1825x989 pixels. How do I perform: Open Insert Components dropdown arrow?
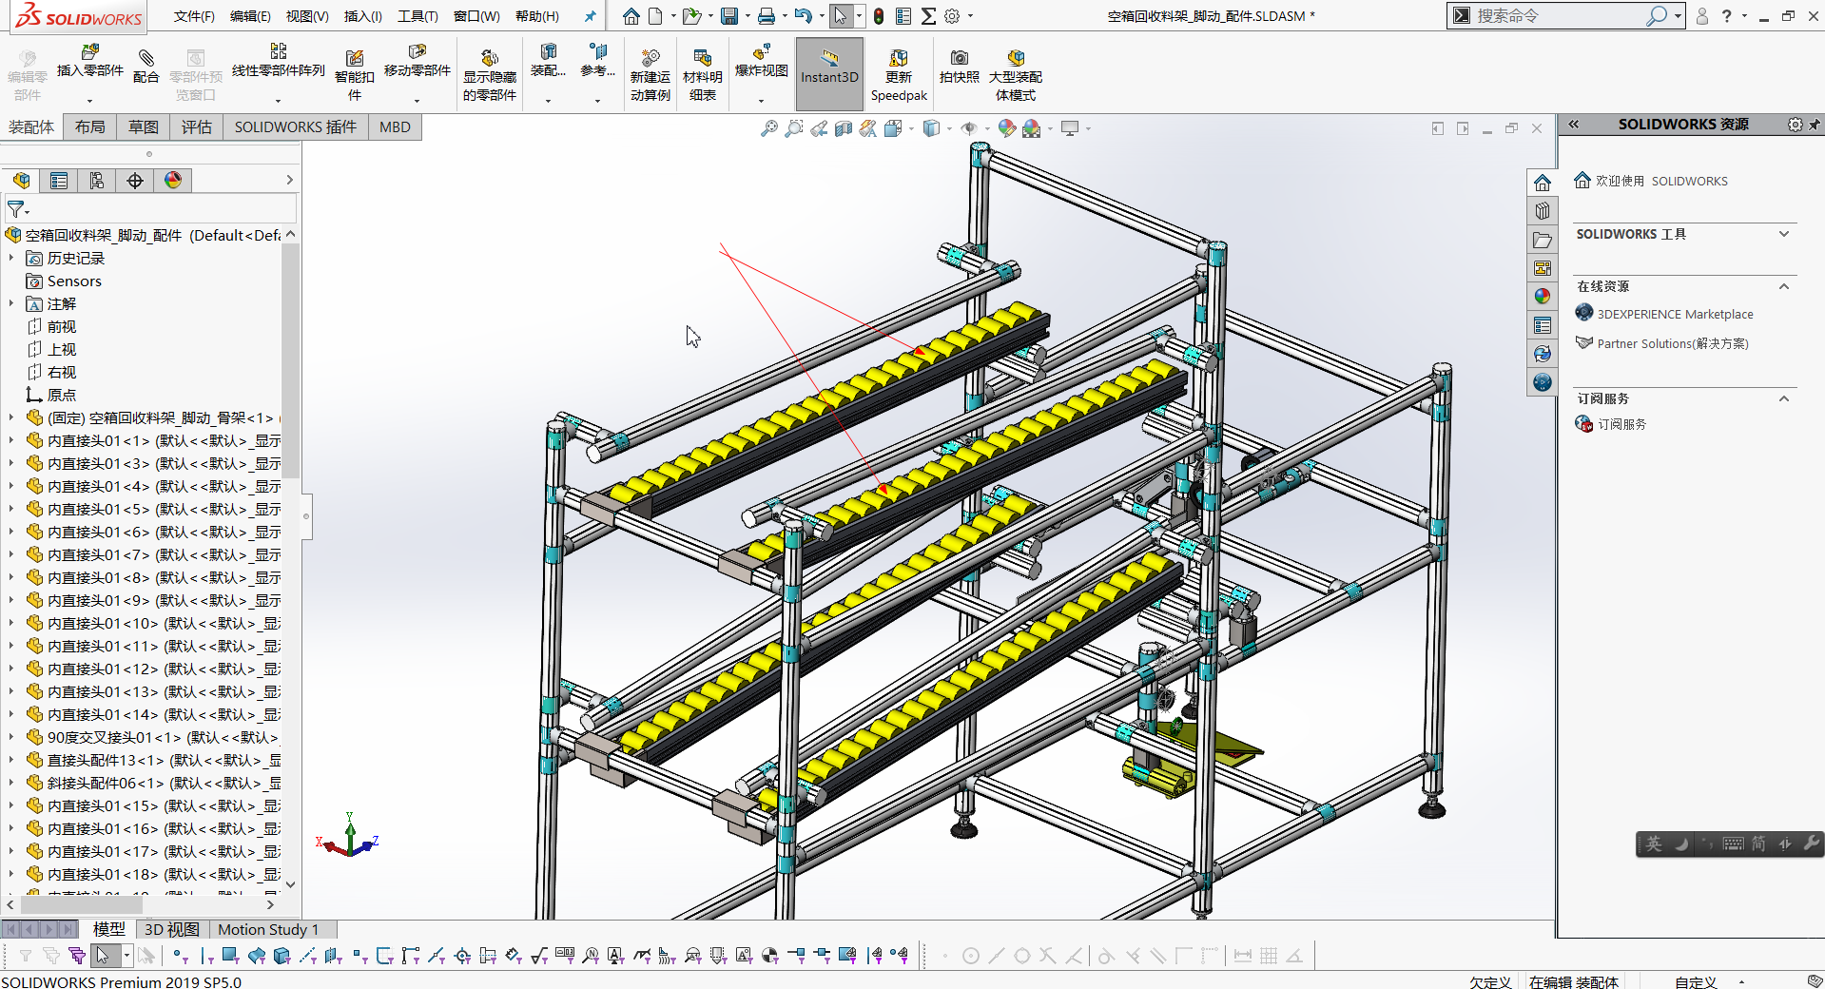click(90, 100)
